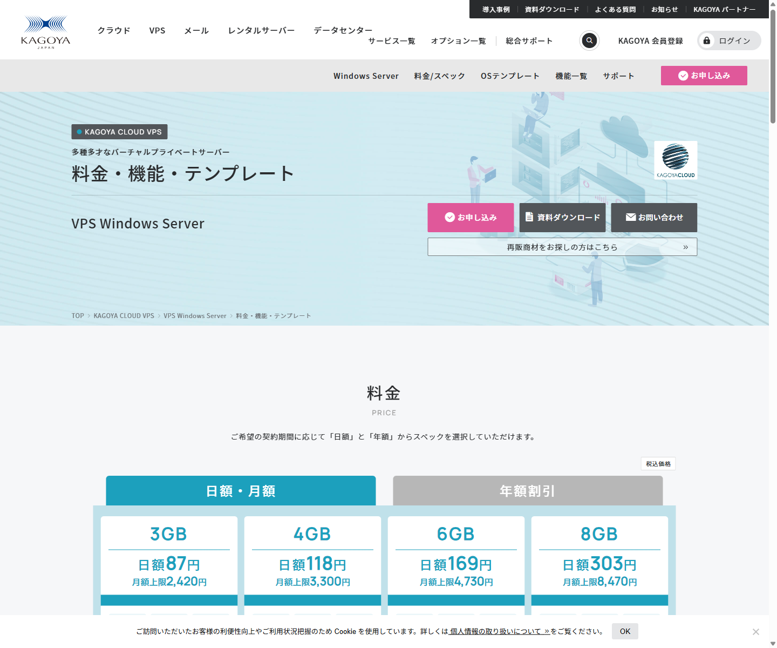Switch to 日額・月額 pricing tab
This screenshot has width=777, height=648.
(241, 491)
